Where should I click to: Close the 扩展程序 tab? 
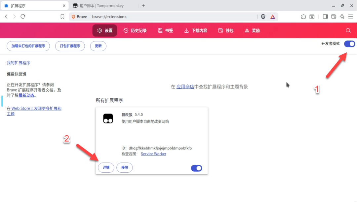click(x=64, y=6)
